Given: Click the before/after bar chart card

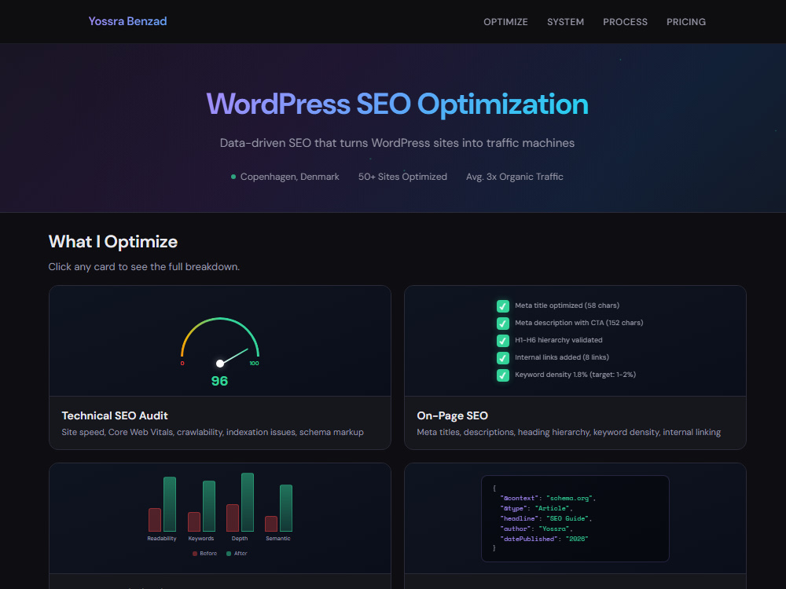Looking at the screenshot, I should [219, 518].
